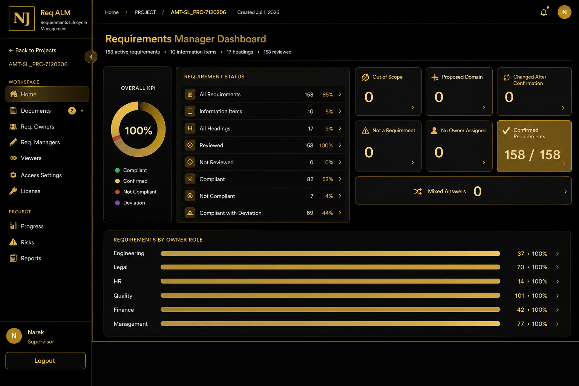The width and height of the screenshot is (579, 386).
Task: Click the Compliant with Deviation triangle icon
Action: pos(190,213)
